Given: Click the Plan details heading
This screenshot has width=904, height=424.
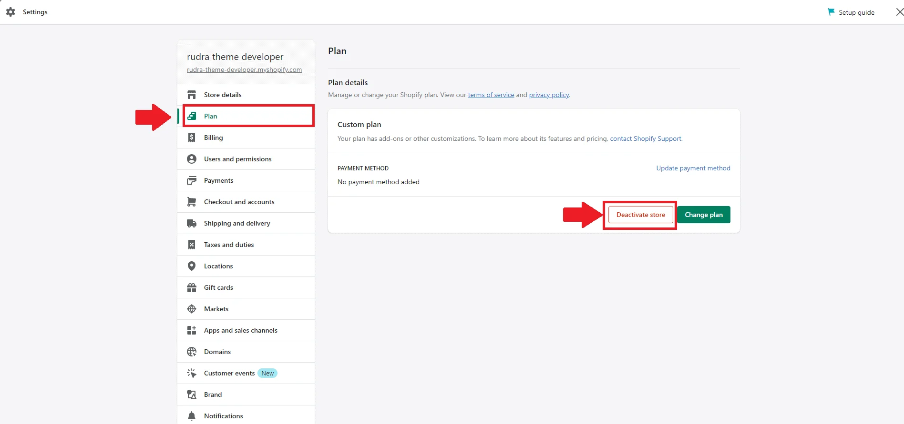Looking at the screenshot, I should [348, 82].
